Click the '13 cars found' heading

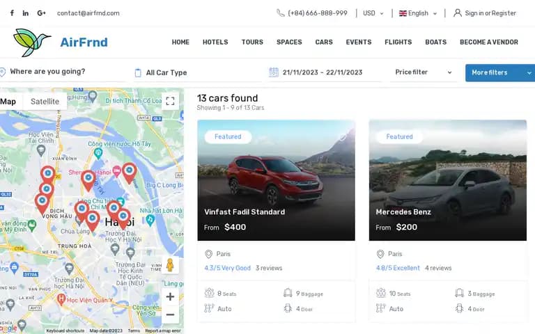point(227,98)
